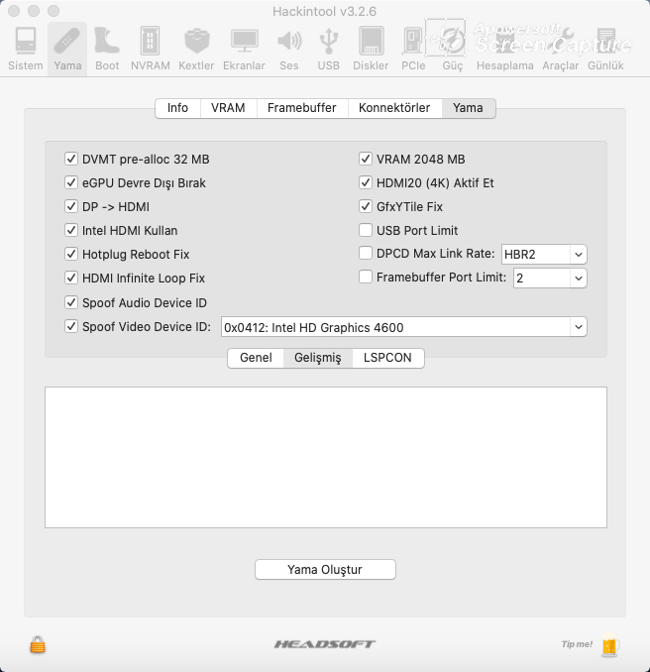Open the USB toolbar section
This screenshot has height=672, width=650.
(x=329, y=49)
